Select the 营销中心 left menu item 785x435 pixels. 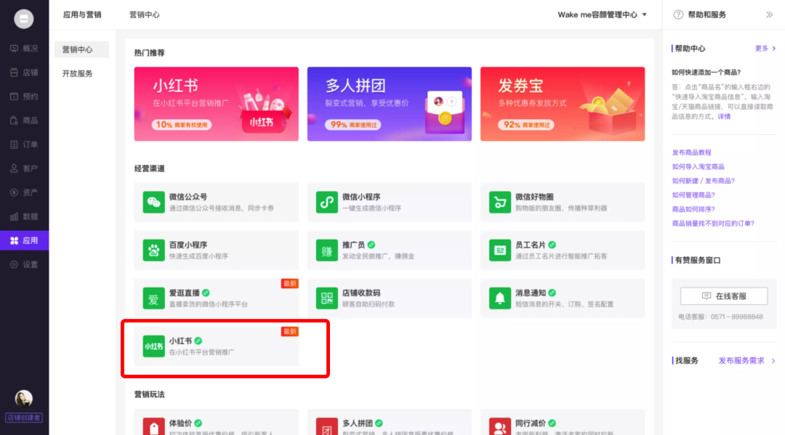point(81,49)
